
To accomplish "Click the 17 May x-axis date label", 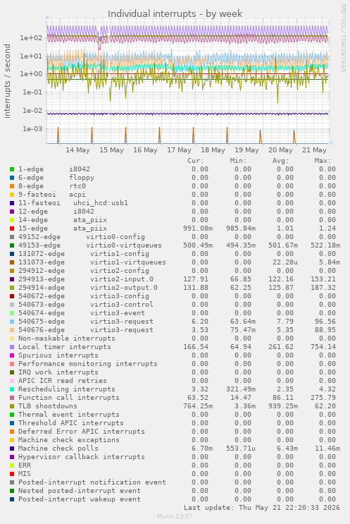I will point(179,150).
